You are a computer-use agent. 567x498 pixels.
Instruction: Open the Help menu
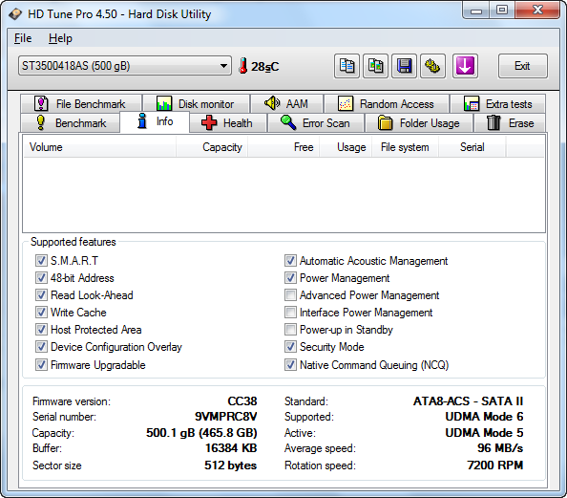(60, 38)
